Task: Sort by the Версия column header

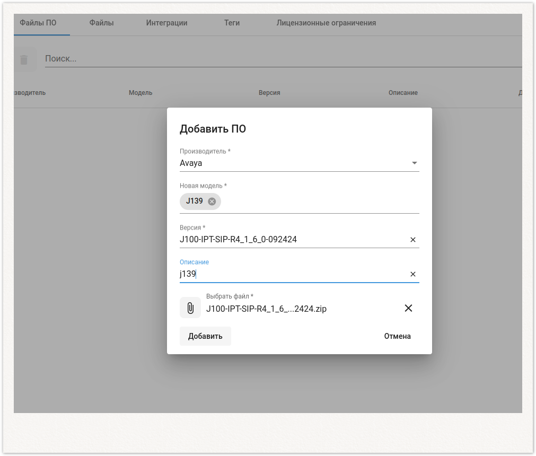Action: click(x=269, y=93)
